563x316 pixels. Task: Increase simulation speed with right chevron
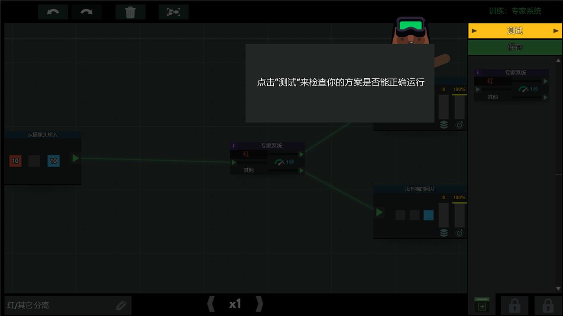(x=259, y=304)
